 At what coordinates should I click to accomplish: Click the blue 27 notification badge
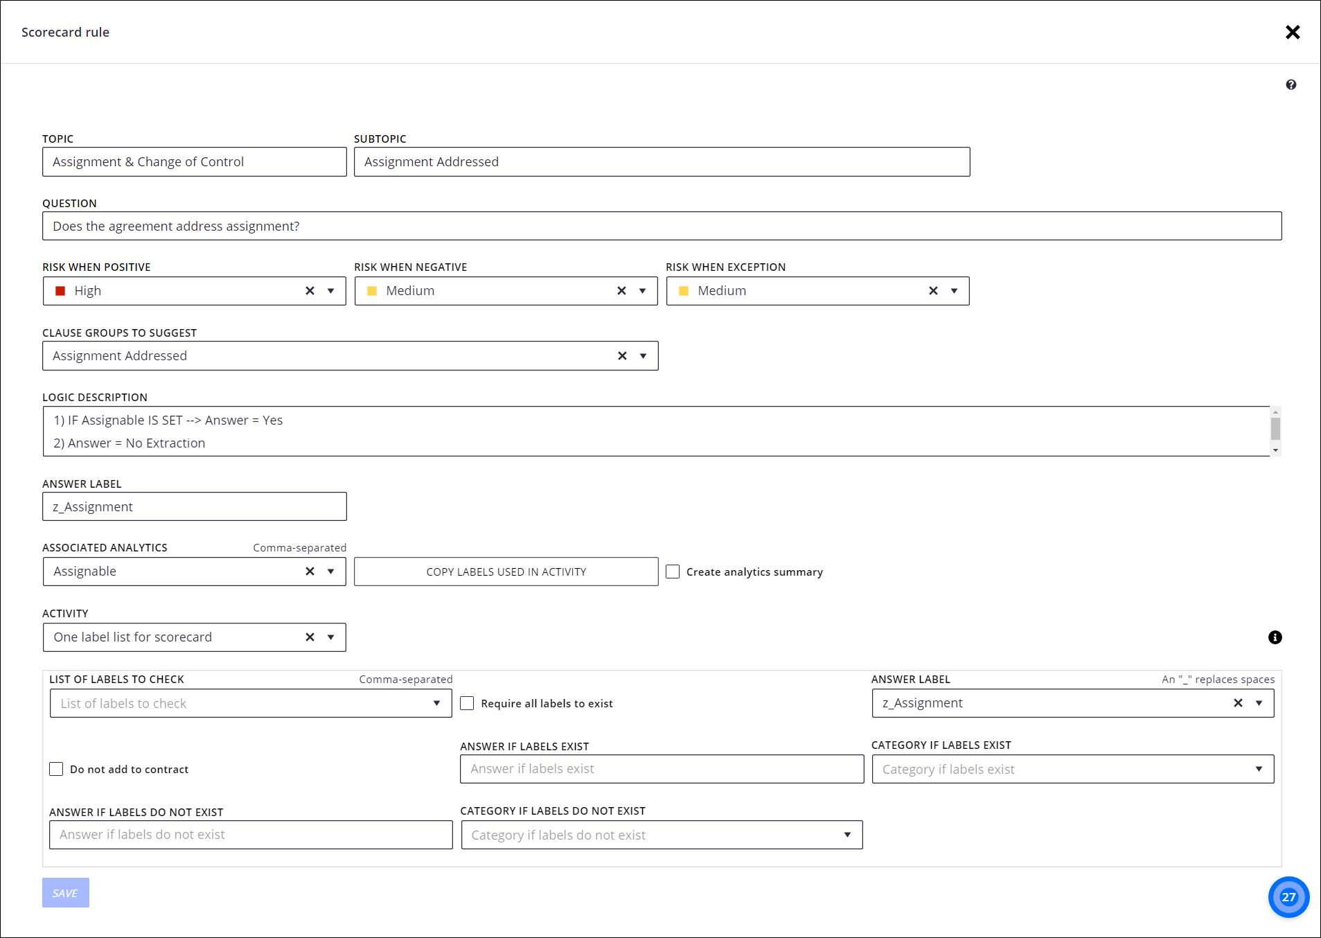[1288, 896]
